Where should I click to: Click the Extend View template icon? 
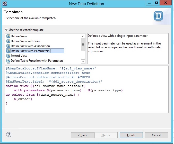pos(8,56)
